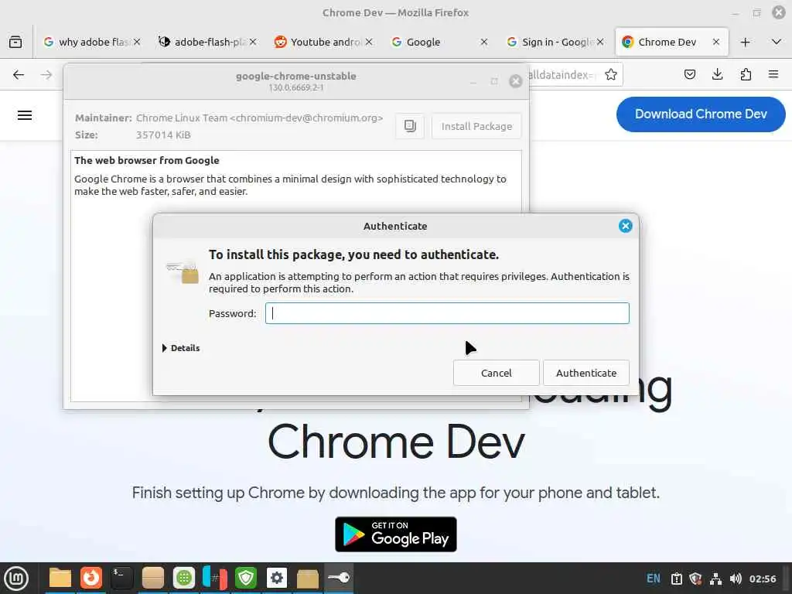
Task: Open the Firefox application menu
Action: click(773, 75)
